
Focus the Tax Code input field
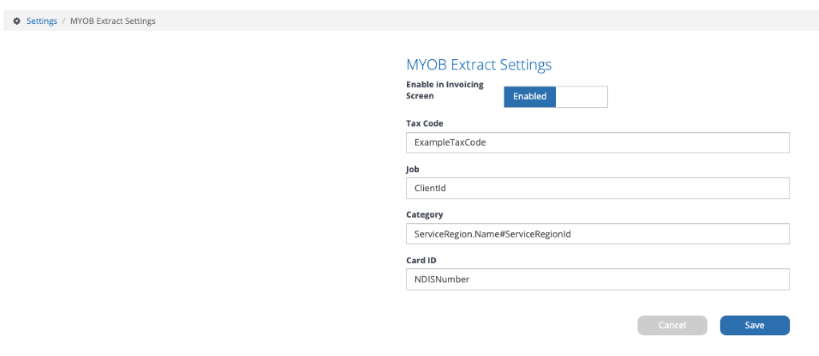point(598,142)
